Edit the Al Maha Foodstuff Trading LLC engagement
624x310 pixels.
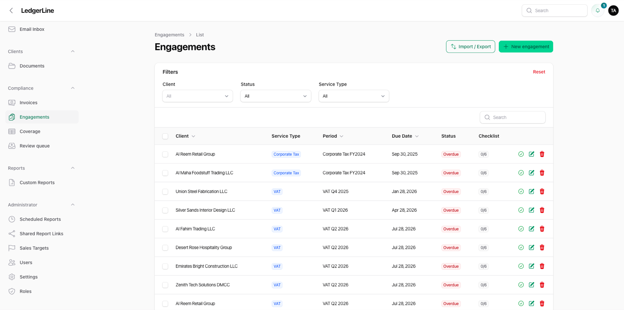coord(532,173)
